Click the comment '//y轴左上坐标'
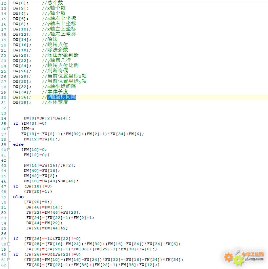Screen dimensions: 268x269 (x=59, y=34)
